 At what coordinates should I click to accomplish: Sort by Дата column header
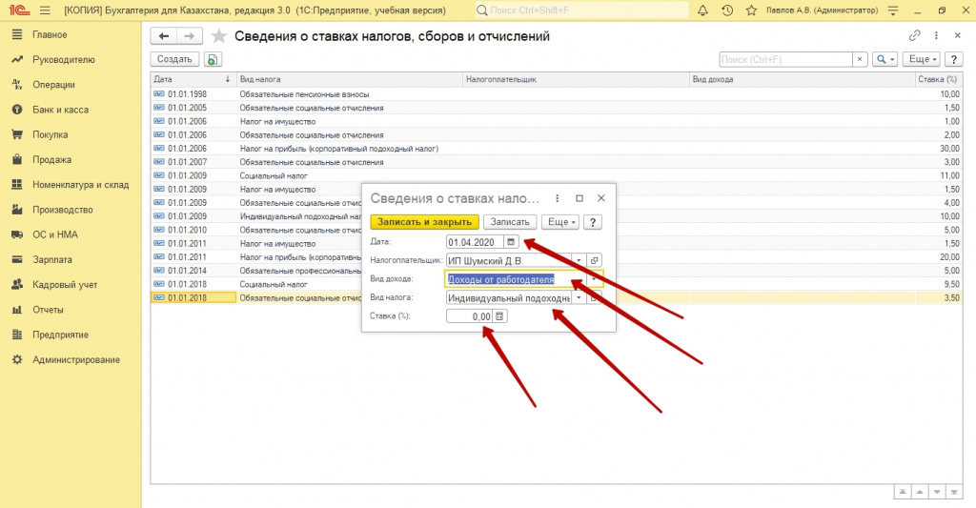click(193, 79)
